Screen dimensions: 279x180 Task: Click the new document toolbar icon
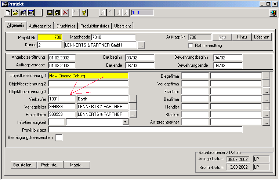click(x=8, y=13)
